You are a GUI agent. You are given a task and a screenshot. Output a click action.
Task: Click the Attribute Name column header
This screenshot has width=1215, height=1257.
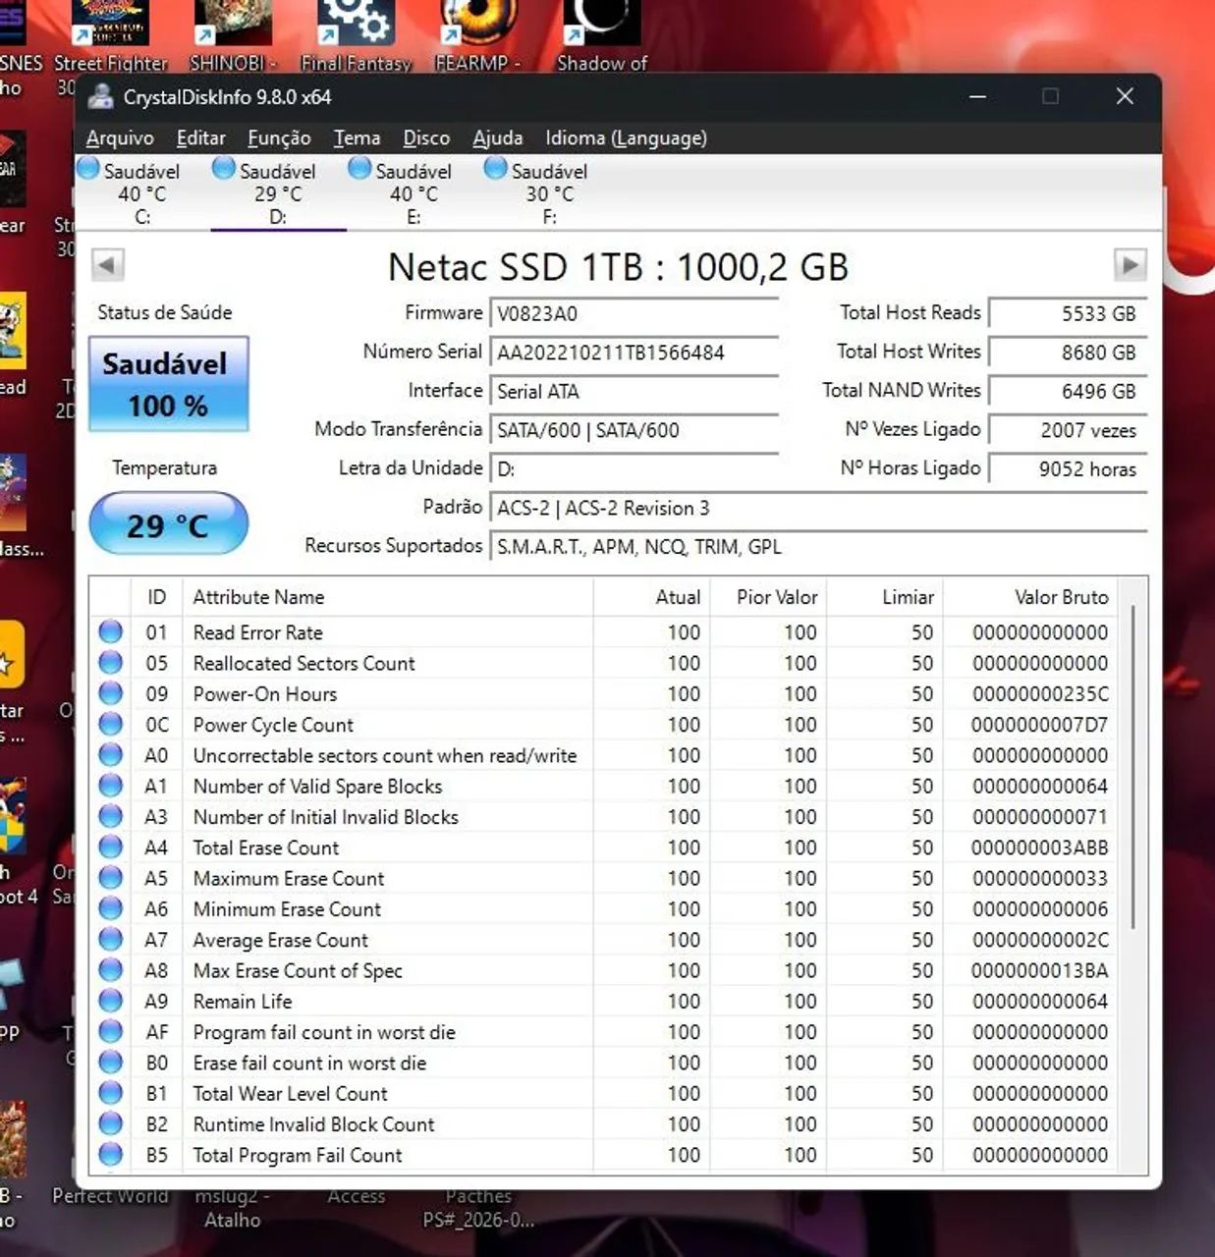pos(388,597)
